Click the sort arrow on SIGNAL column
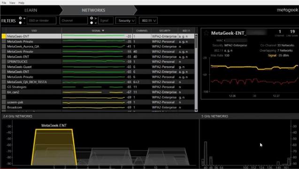The height and width of the screenshot is (169, 299). (103, 31)
